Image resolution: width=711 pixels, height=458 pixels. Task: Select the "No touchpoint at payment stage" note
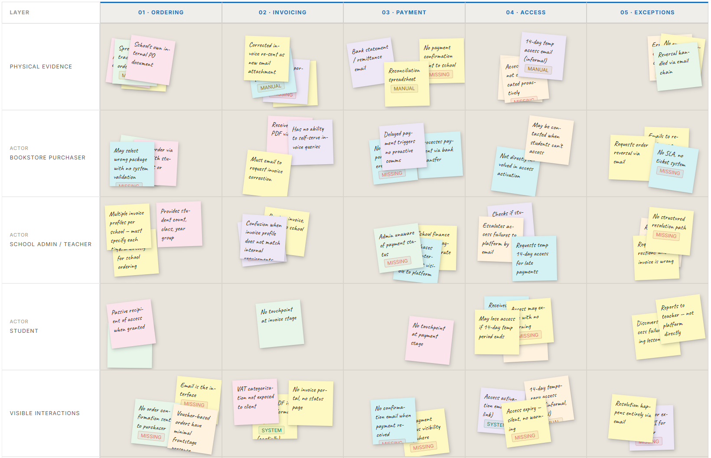click(429, 340)
